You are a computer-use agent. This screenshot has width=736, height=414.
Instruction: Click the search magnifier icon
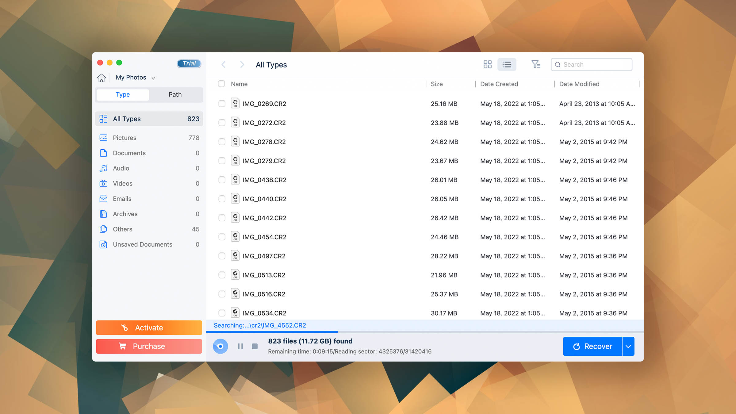(x=558, y=65)
